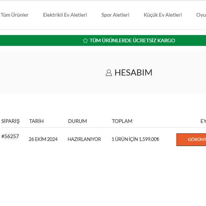Click the TARİH column header
The image size is (206, 206).
[x=36, y=121]
